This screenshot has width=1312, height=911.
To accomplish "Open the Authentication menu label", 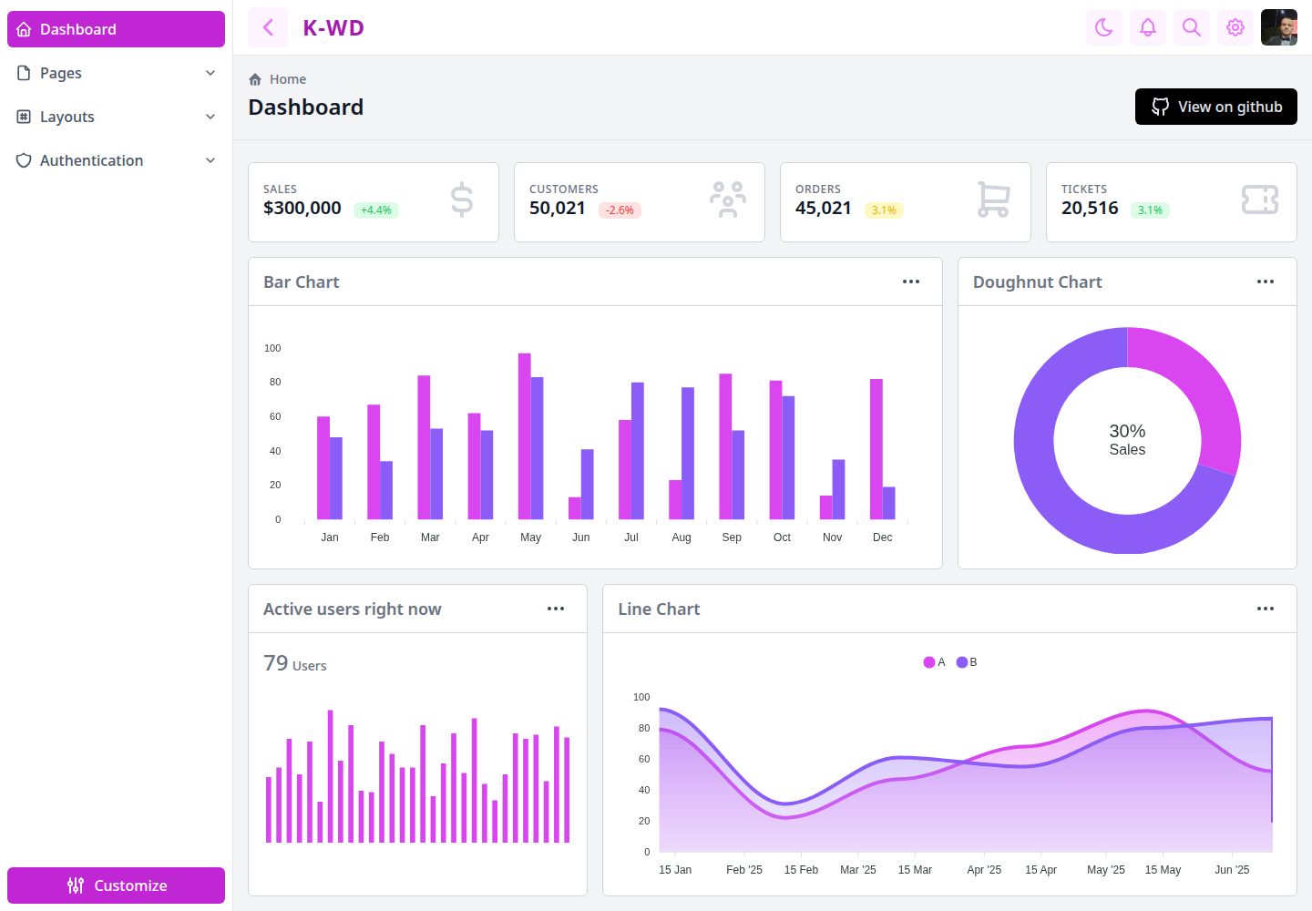I will click(91, 160).
